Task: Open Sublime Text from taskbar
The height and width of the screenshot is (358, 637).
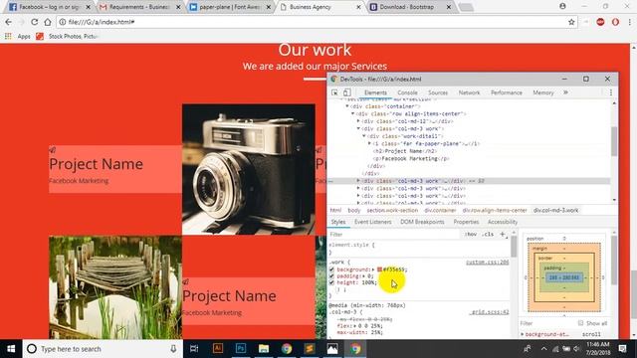Action: 310,349
